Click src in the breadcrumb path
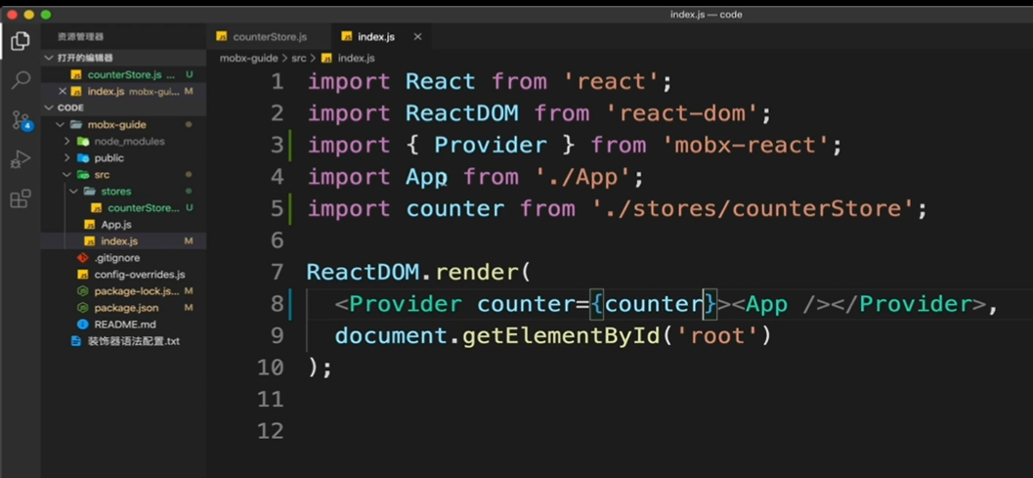The image size is (1033, 478). pos(298,58)
